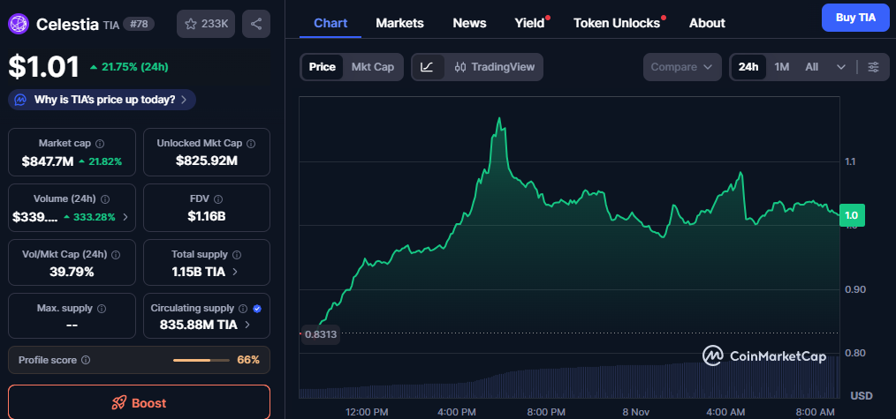Show info icon for Unlocked Mkt Cap
This screenshot has height=419, width=896.
click(x=251, y=144)
